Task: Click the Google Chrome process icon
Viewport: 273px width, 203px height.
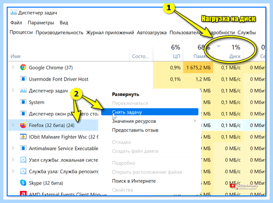Action: tap(23, 67)
